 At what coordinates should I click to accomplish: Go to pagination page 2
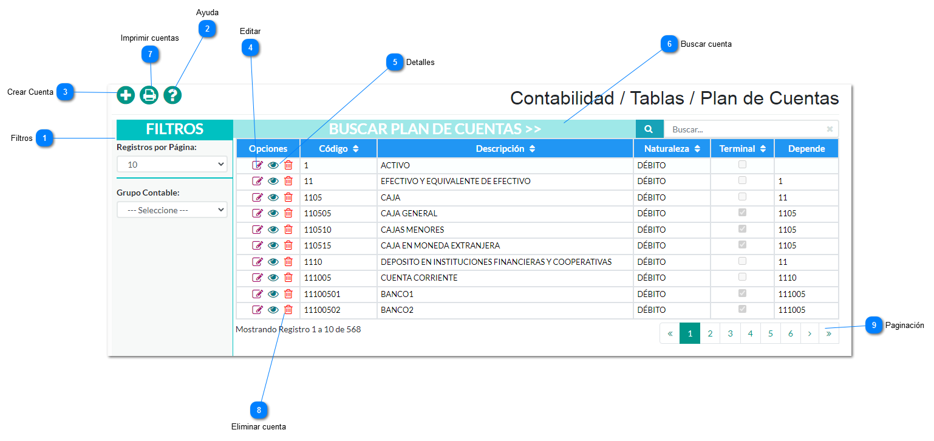[710, 333]
